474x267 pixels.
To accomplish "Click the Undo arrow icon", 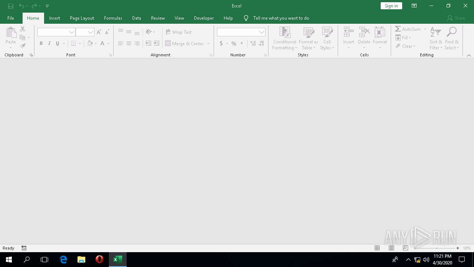I will (x=21, y=6).
